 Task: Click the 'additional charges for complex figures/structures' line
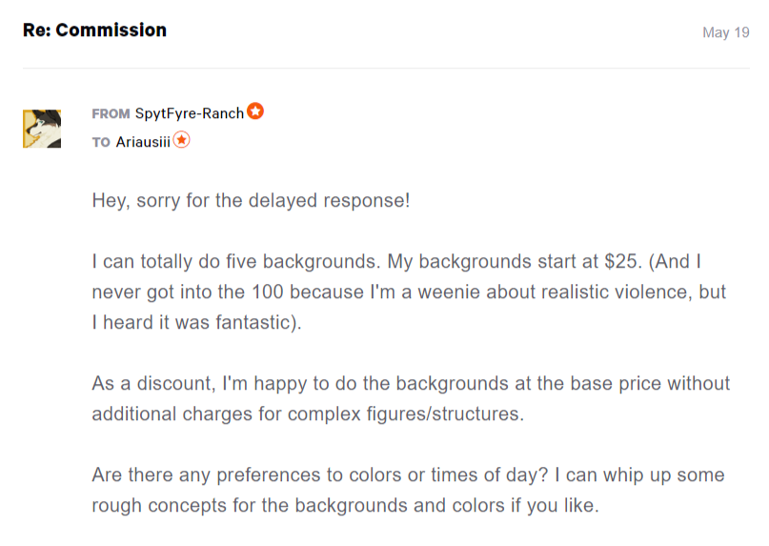(308, 414)
